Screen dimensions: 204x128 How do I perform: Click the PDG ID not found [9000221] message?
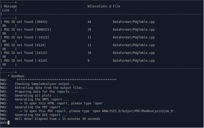pos(27,30)
